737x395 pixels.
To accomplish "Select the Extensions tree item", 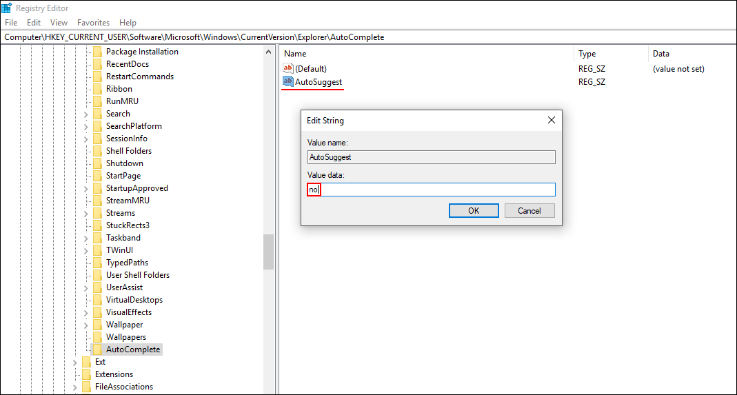I will click(x=114, y=374).
